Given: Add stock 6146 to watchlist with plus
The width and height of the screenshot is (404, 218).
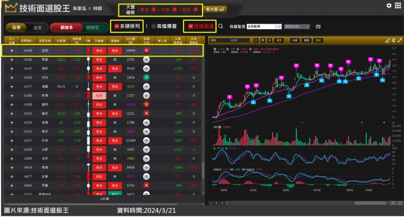Looking at the screenshot, I should coord(12,60).
